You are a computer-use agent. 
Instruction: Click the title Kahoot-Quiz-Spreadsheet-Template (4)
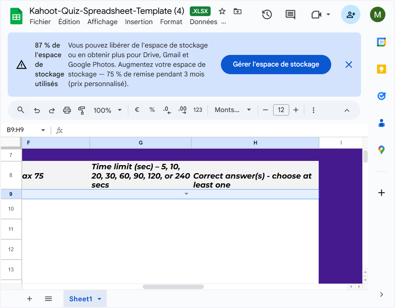point(107,11)
